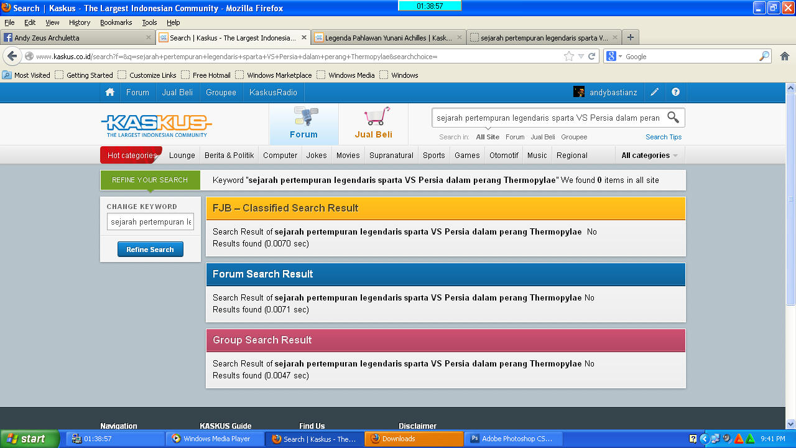The image size is (796, 448).
Task: Open Groupee in top navigation
Action: pyautogui.click(x=221, y=92)
